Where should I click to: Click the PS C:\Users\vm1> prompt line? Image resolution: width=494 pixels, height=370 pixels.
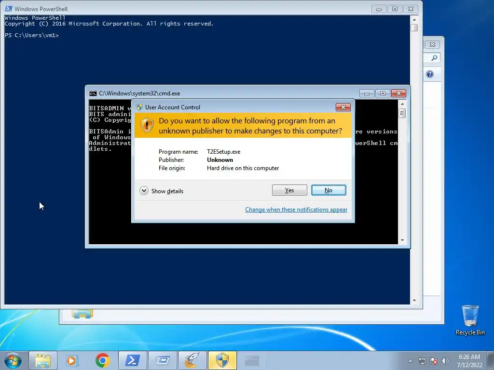32,35
